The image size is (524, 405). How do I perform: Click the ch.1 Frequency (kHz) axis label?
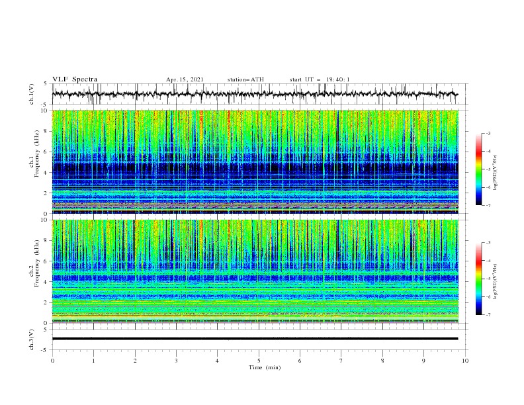[34, 152]
